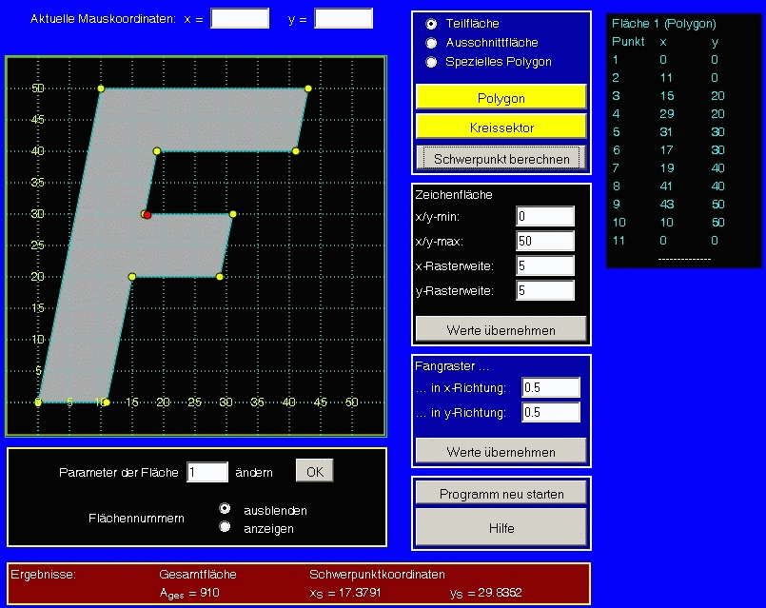Click the x/y-min input field
The width and height of the screenshot is (766, 608).
545,216
